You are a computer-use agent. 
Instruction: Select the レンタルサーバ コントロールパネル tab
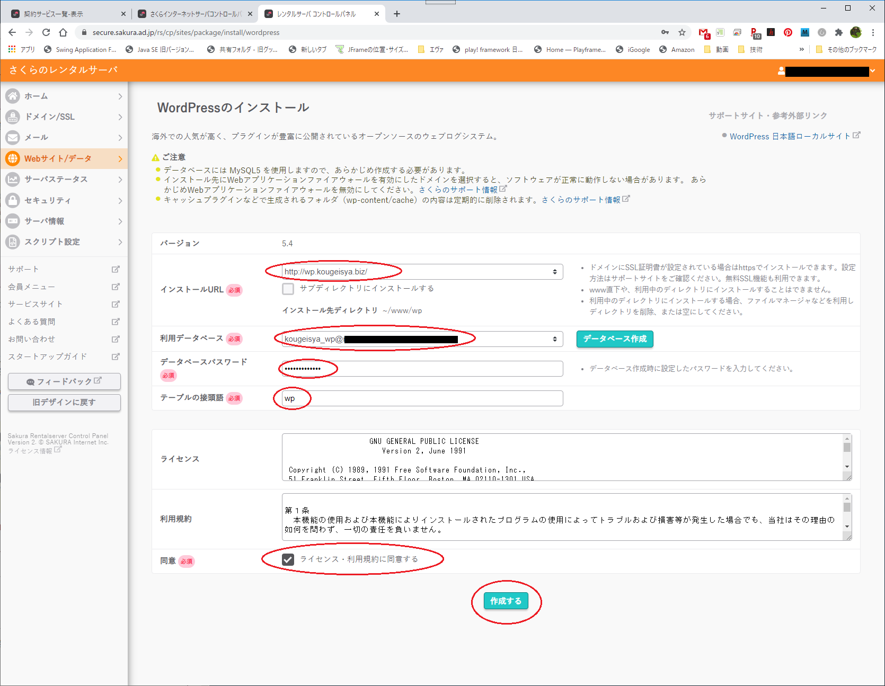[321, 14]
